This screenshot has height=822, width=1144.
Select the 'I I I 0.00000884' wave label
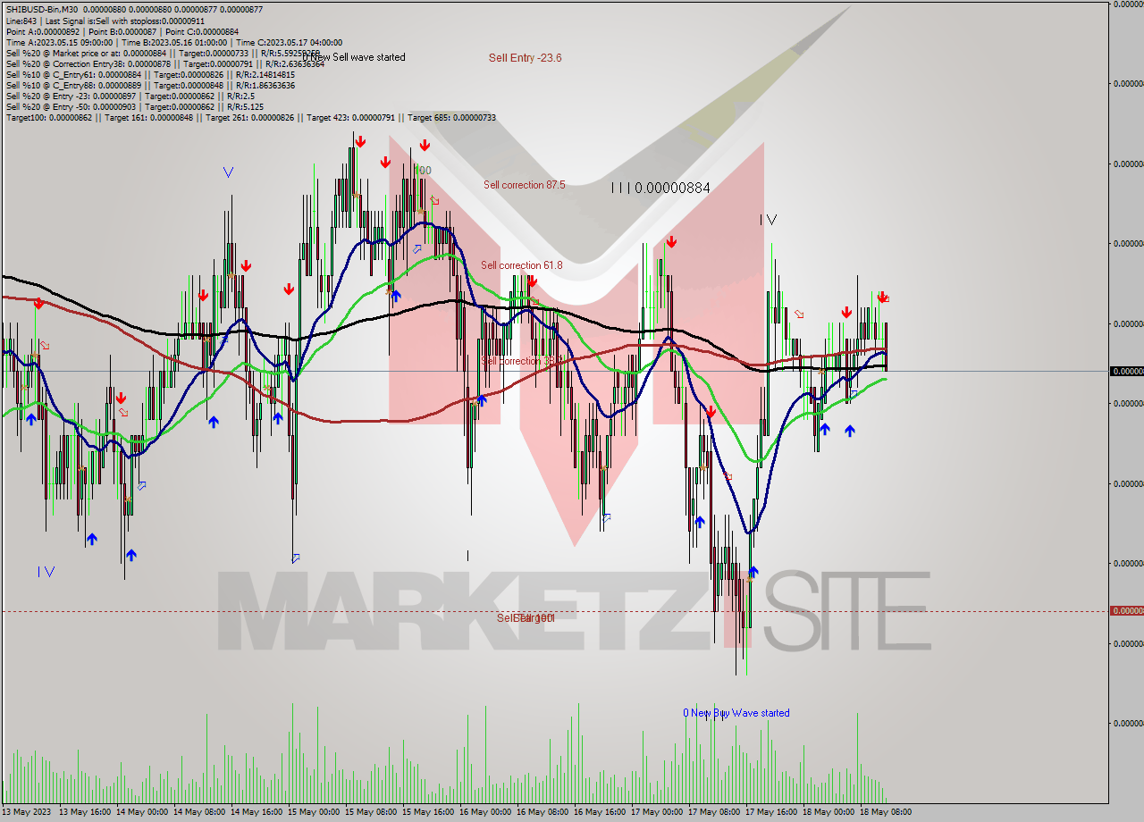pos(660,188)
